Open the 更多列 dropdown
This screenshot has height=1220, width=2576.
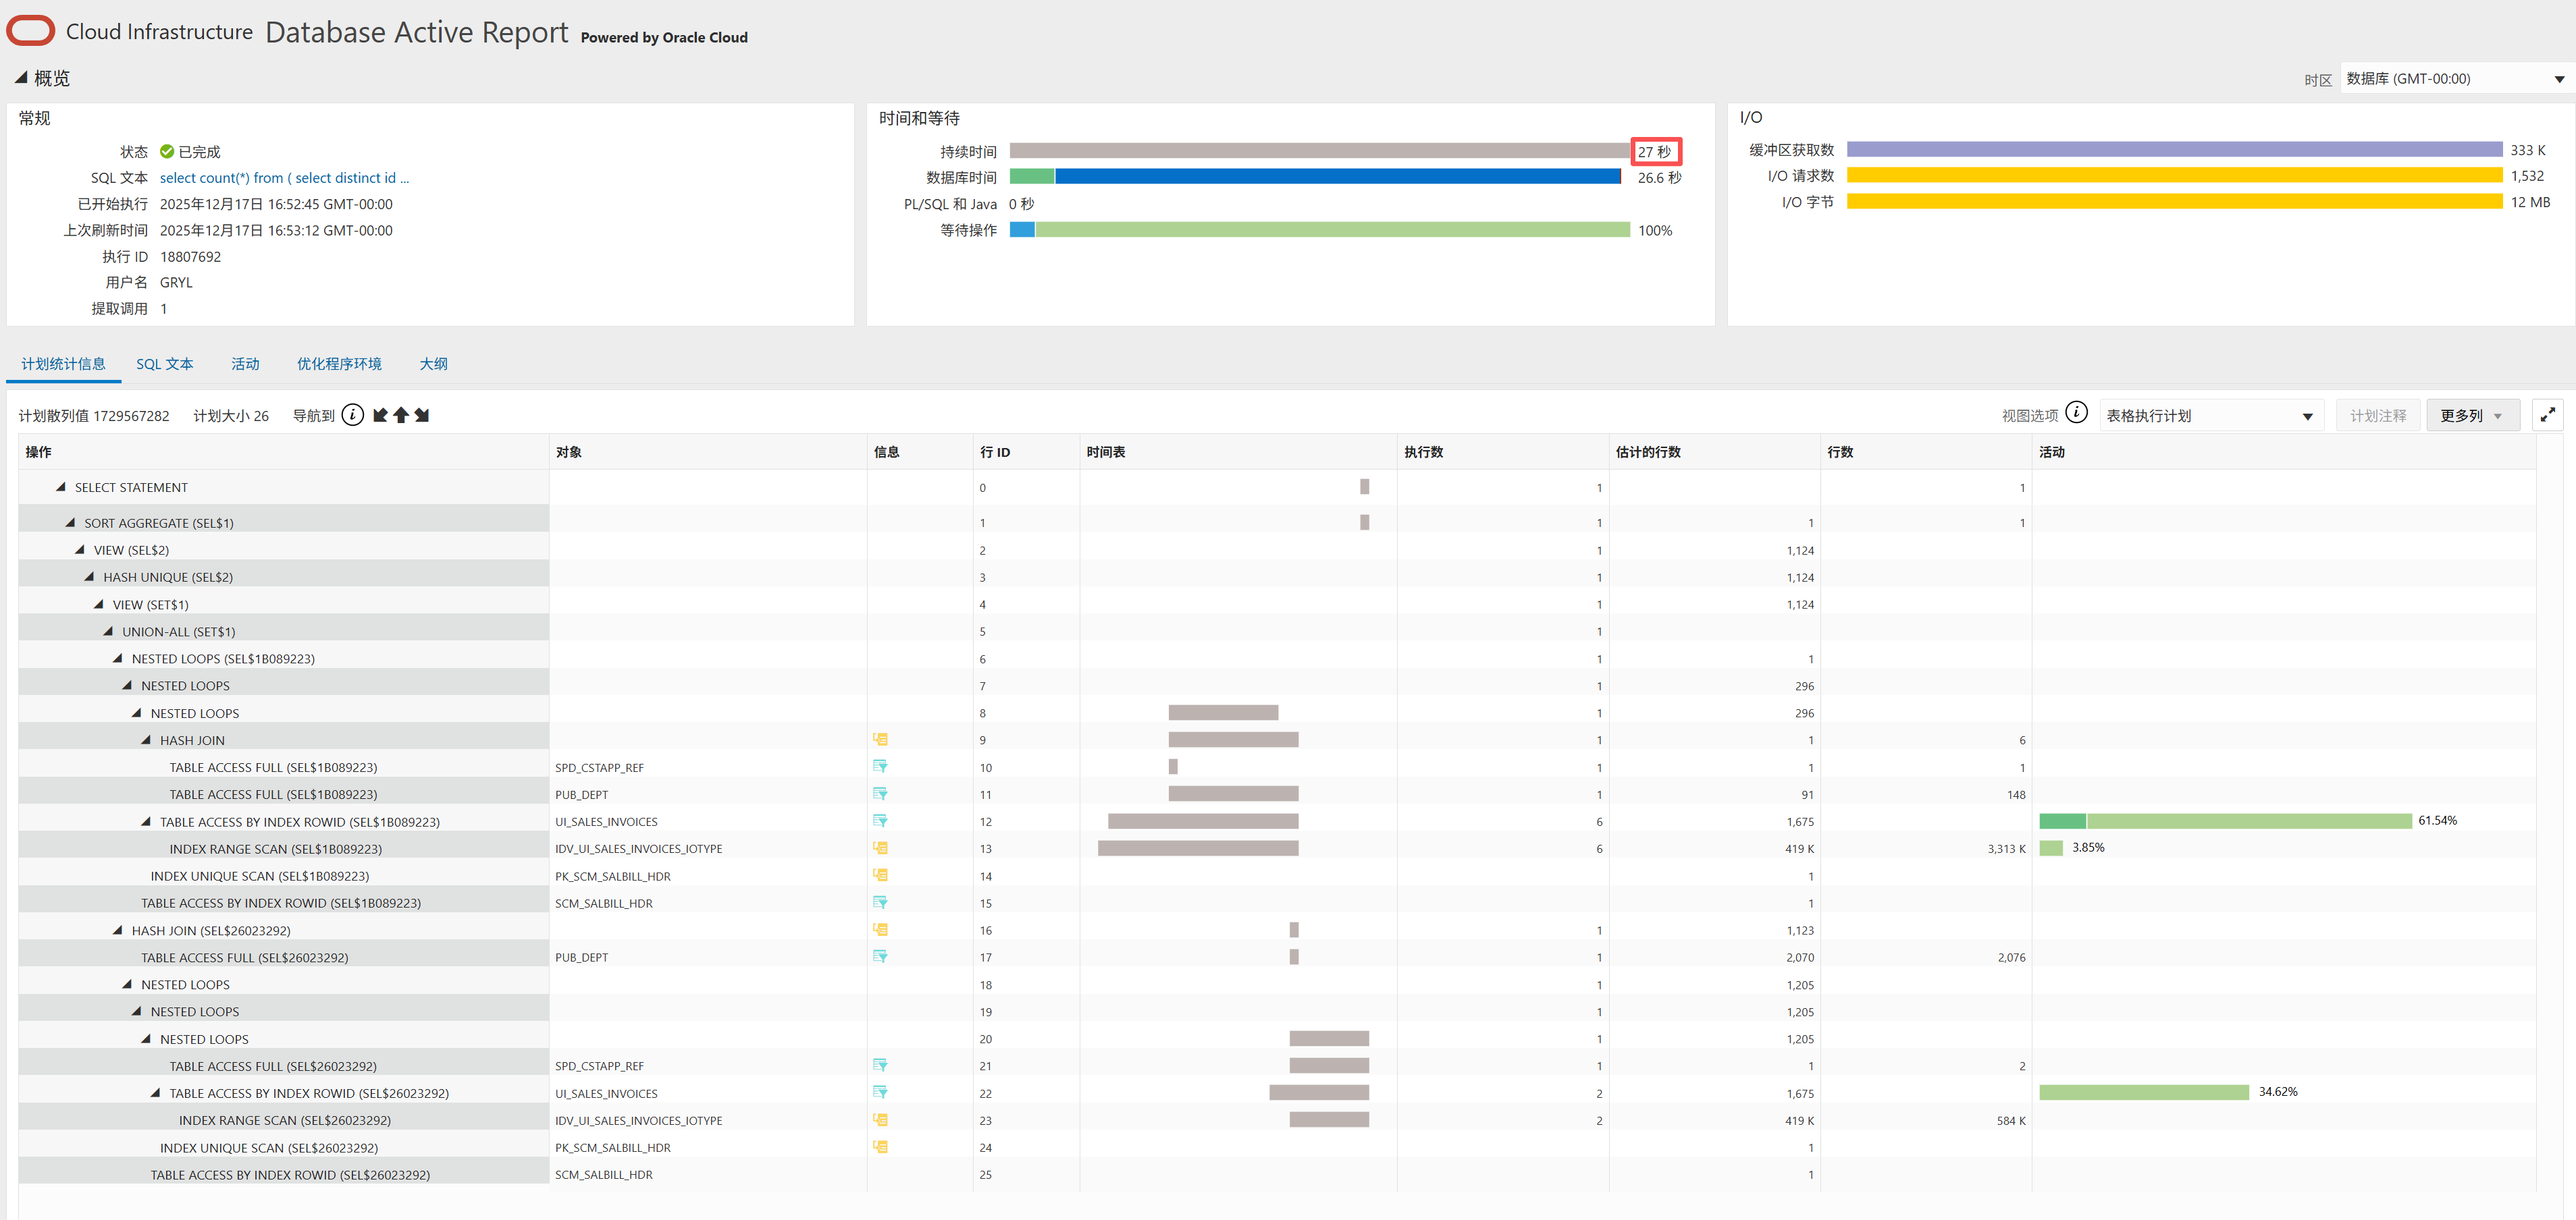click(x=2471, y=415)
